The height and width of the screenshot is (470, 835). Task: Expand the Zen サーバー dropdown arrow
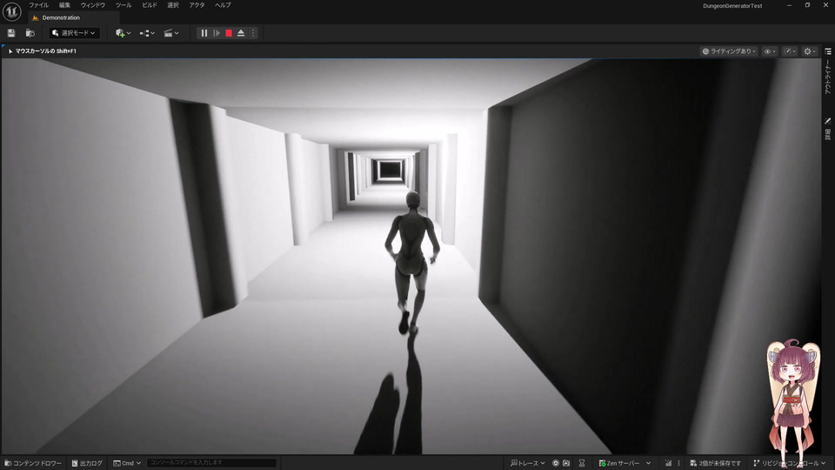point(648,463)
